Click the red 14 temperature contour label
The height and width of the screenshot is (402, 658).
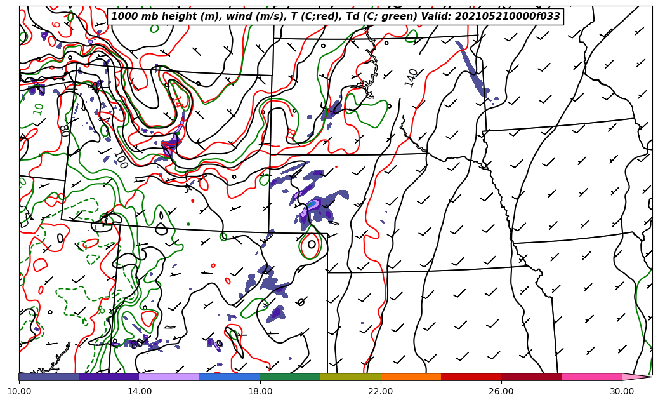[179, 101]
